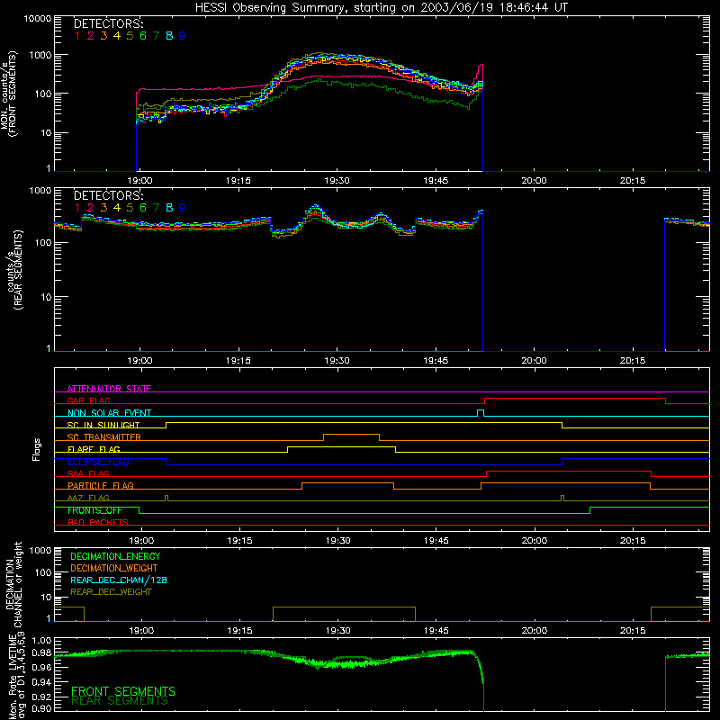Select pink detector '2' in front segments legend
The height and width of the screenshot is (720, 720).
91,36
